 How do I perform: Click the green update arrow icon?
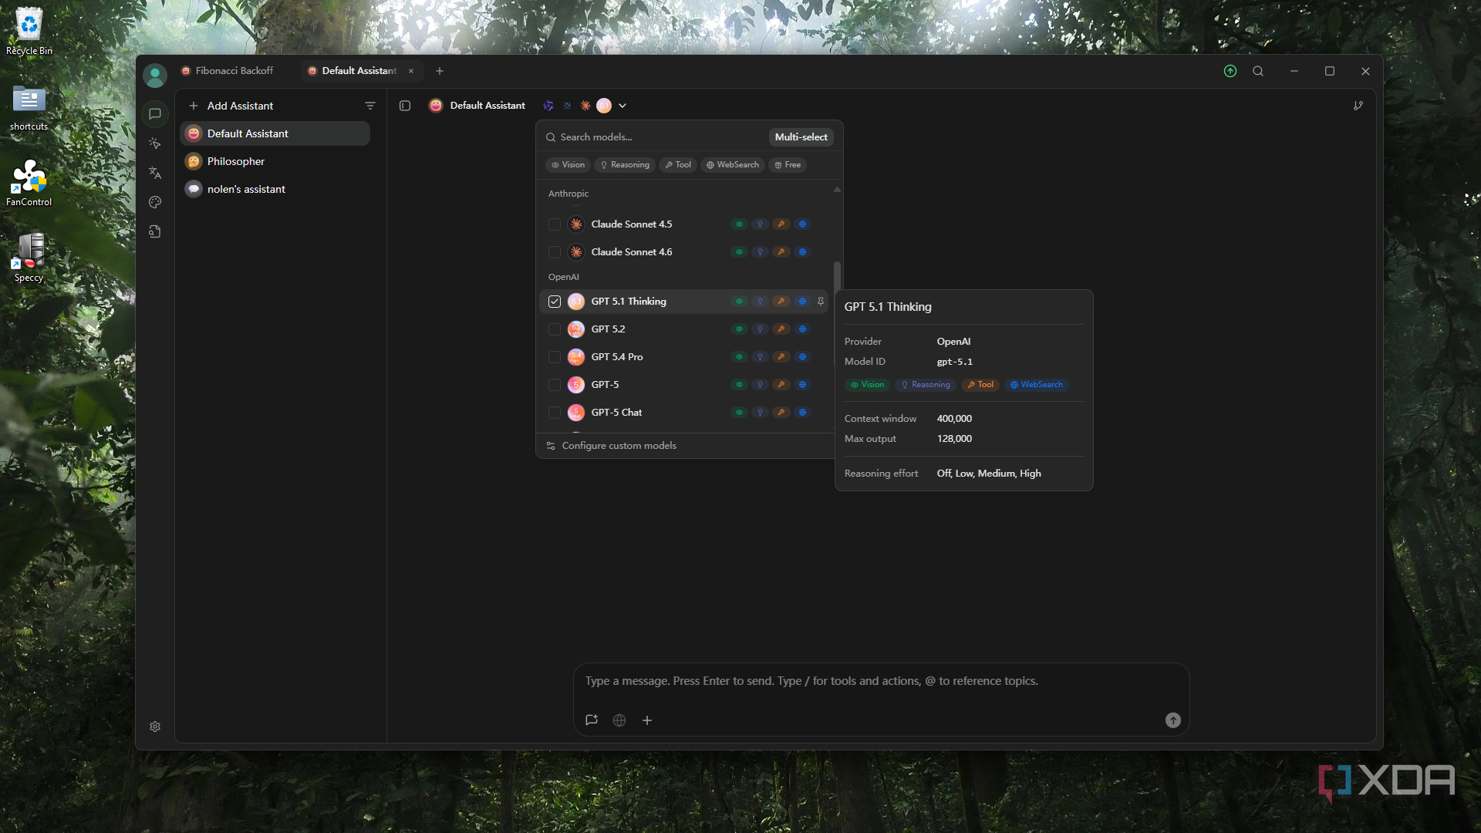pyautogui.click(x=1230, y=71)
